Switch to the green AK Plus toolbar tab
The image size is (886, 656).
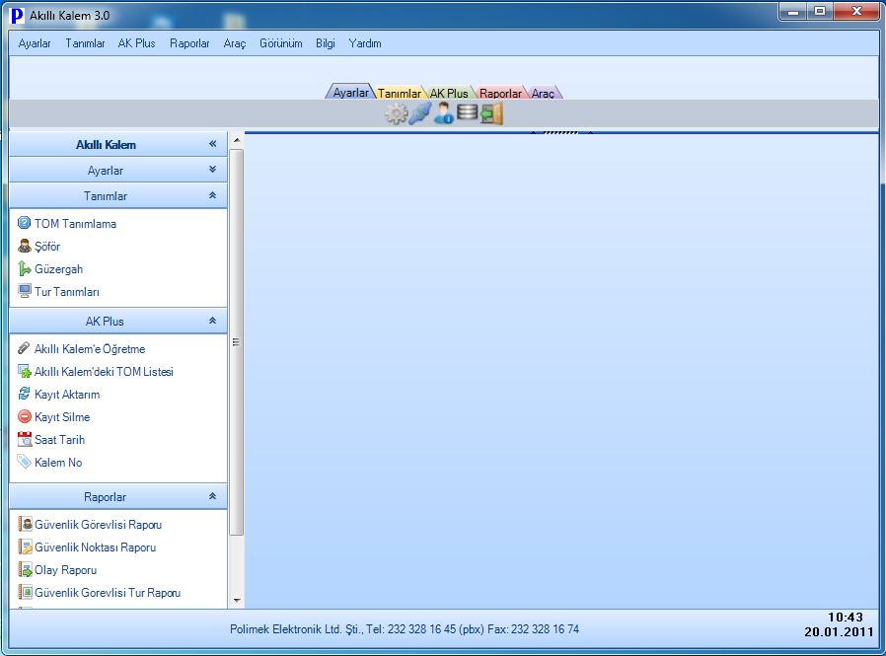[449, 94]
